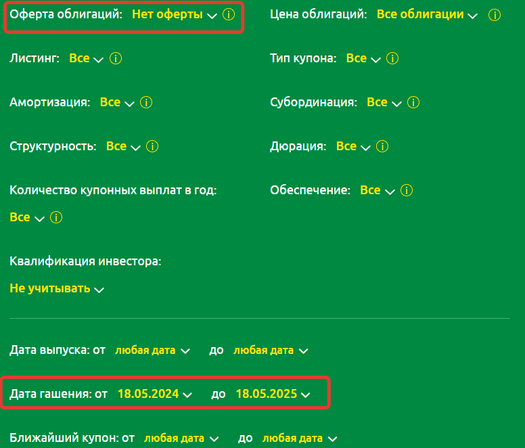Expand Все облигации price dropdown

click(x=426, y=14)
